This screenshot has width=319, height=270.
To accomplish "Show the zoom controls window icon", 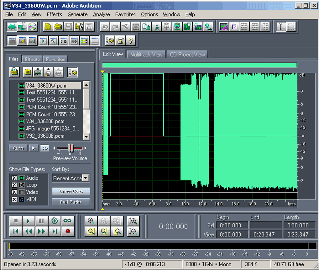I will pos(53,41).
